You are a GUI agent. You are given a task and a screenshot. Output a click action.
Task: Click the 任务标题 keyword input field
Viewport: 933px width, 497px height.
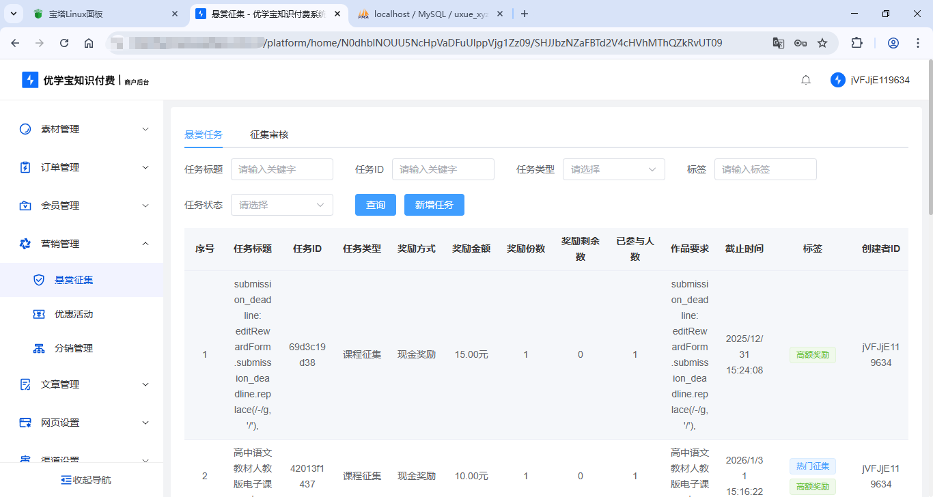(x=281, y=169)
